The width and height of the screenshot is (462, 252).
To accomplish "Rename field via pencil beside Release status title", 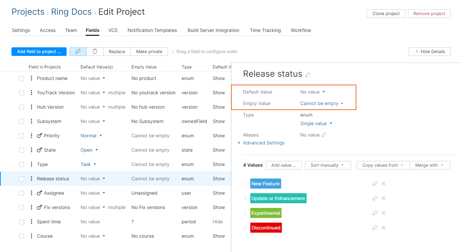I will coord(308,75).
